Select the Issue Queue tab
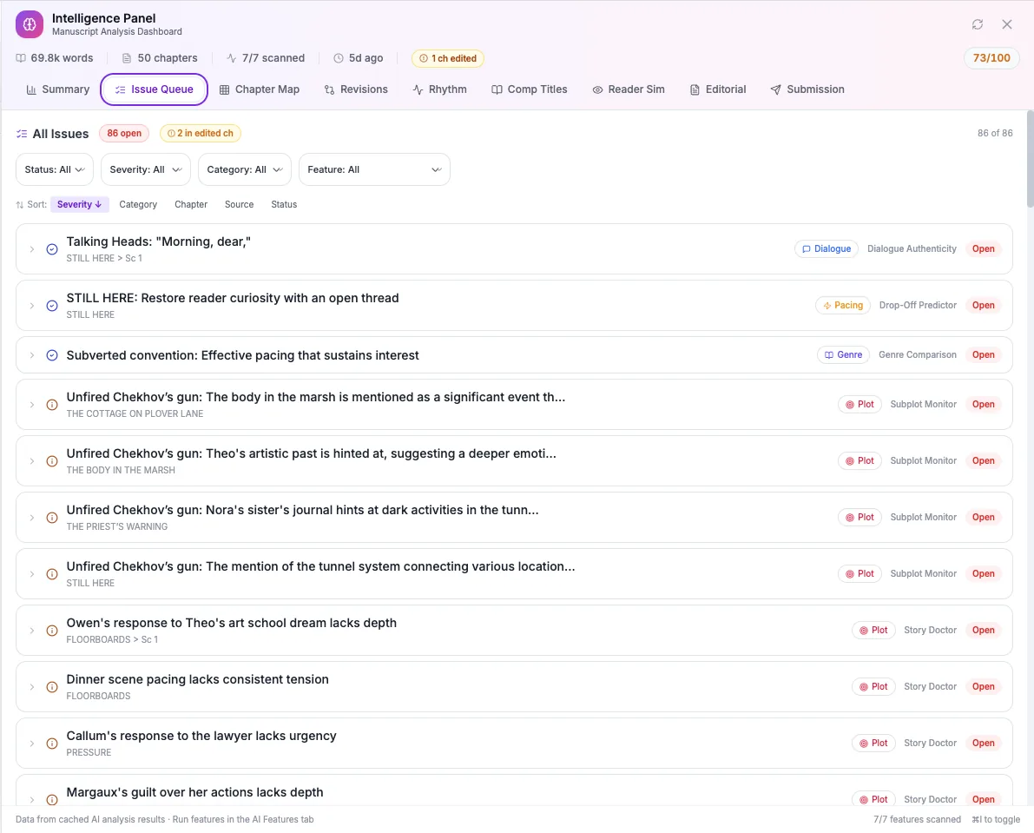1034x833 pixels. (x=155, y=89)
